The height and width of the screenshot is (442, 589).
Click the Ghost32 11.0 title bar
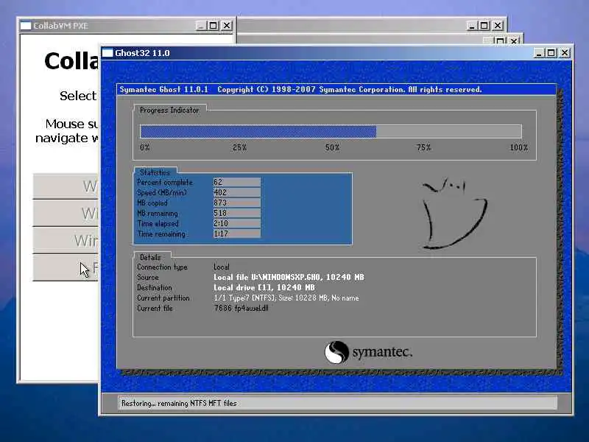click(336, 53)
